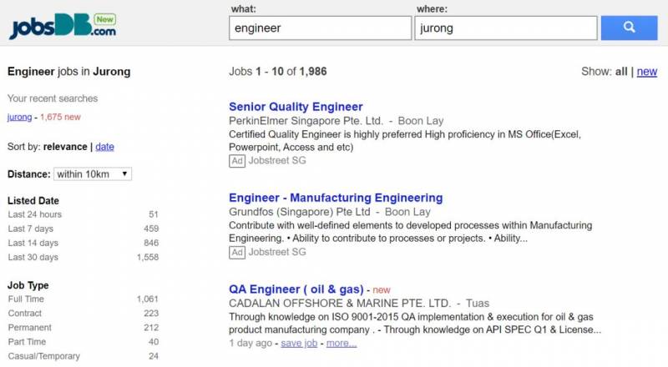
Task: Filter by Last 7 days
Action: click(x=30, y=229)
